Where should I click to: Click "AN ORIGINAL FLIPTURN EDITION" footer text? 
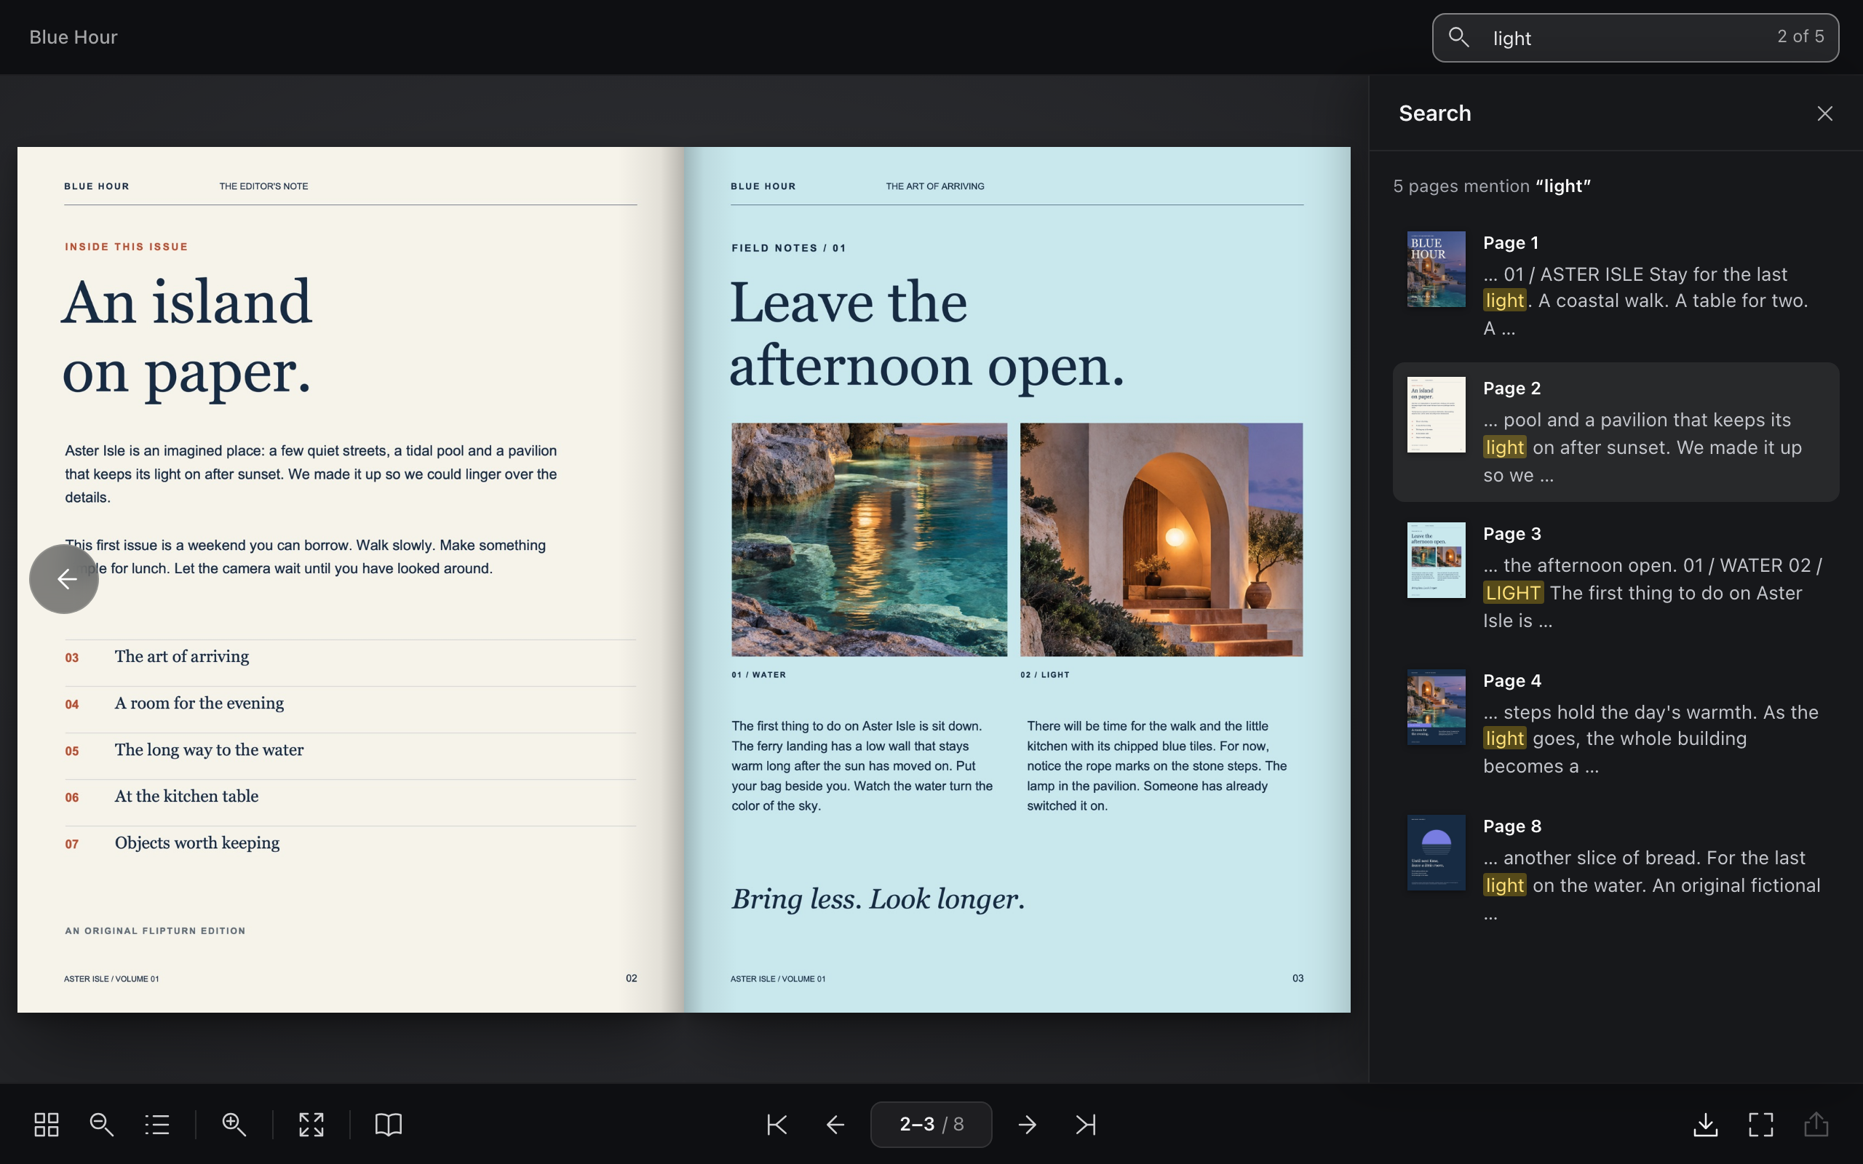pyautogui.click(x=155, y=930)
